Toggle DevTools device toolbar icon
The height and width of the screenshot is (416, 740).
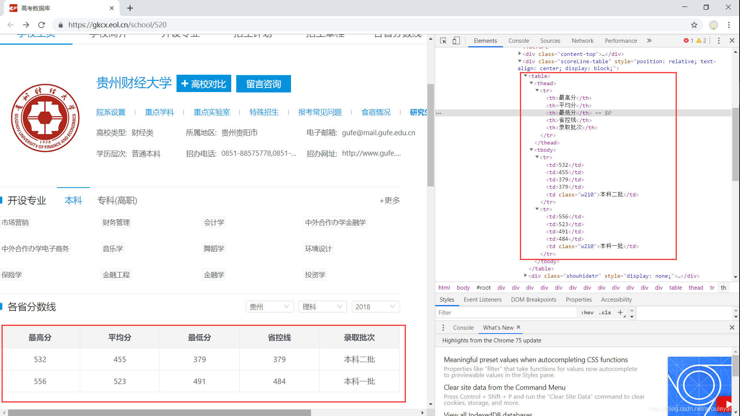(x=456, y=41)
